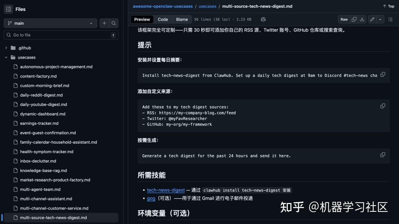Click the usecases folder icon

click(x=13, y=58)
